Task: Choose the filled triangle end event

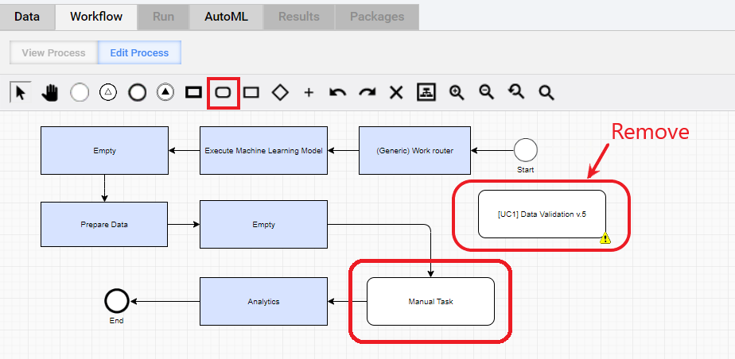Action: pyautogui.click(x=165, y=93)
